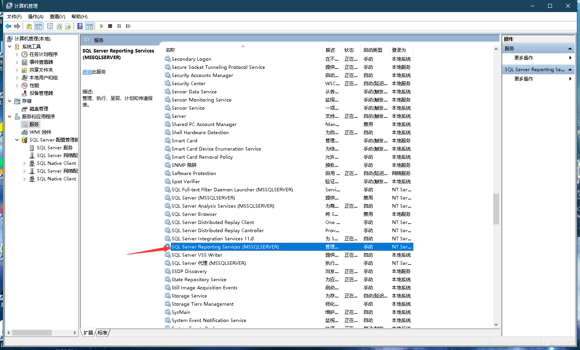
Task: Click the blue Help question mark icon
Action: pos(80,26)
